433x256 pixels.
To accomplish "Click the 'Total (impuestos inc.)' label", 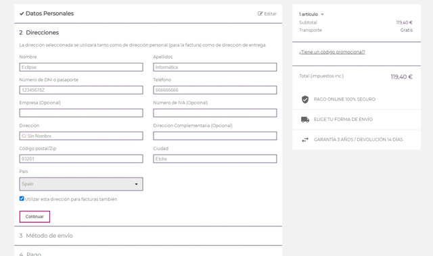I will (321, 76).
